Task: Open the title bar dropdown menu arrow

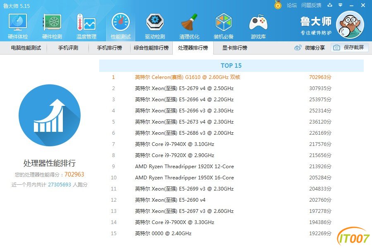Action: 341,5
